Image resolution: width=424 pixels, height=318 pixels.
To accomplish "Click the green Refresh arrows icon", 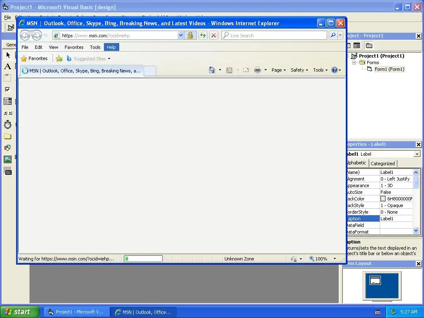I will 203,36.
